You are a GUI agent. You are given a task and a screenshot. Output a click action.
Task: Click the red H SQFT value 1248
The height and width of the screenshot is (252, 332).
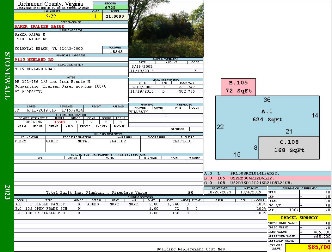pyautogui.click(x=59, y=122)
